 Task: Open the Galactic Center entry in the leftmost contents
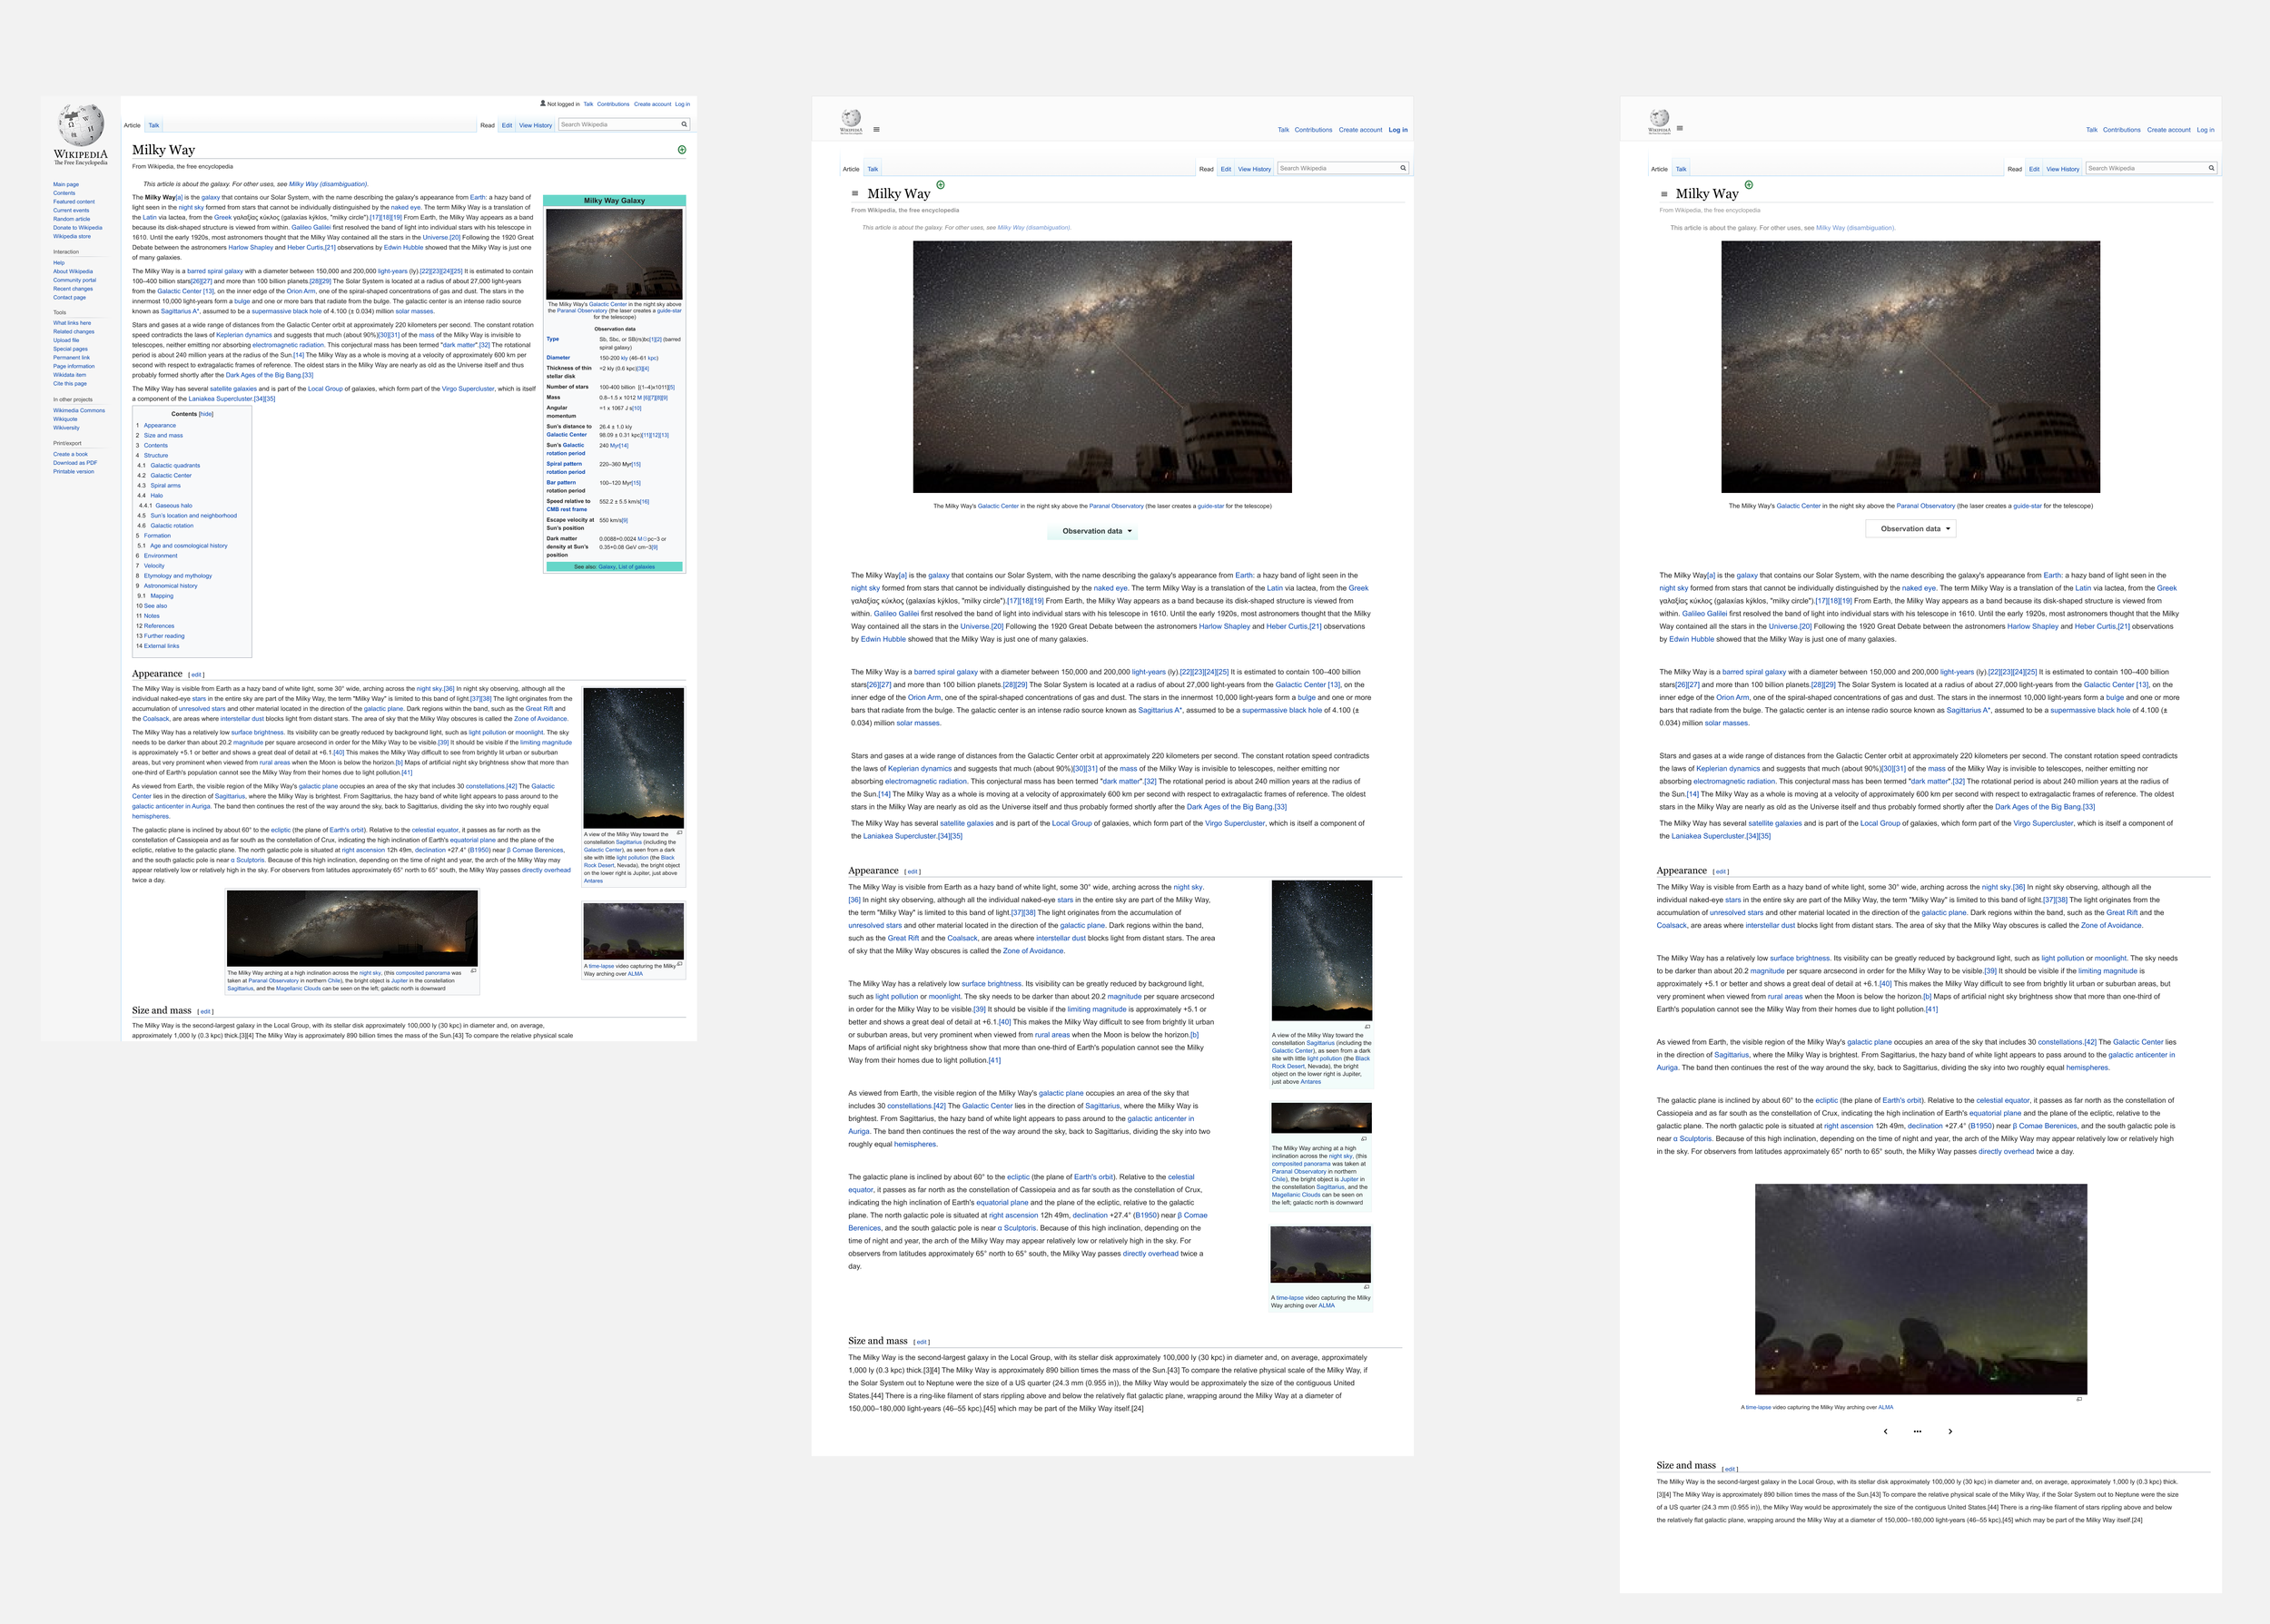171,476
